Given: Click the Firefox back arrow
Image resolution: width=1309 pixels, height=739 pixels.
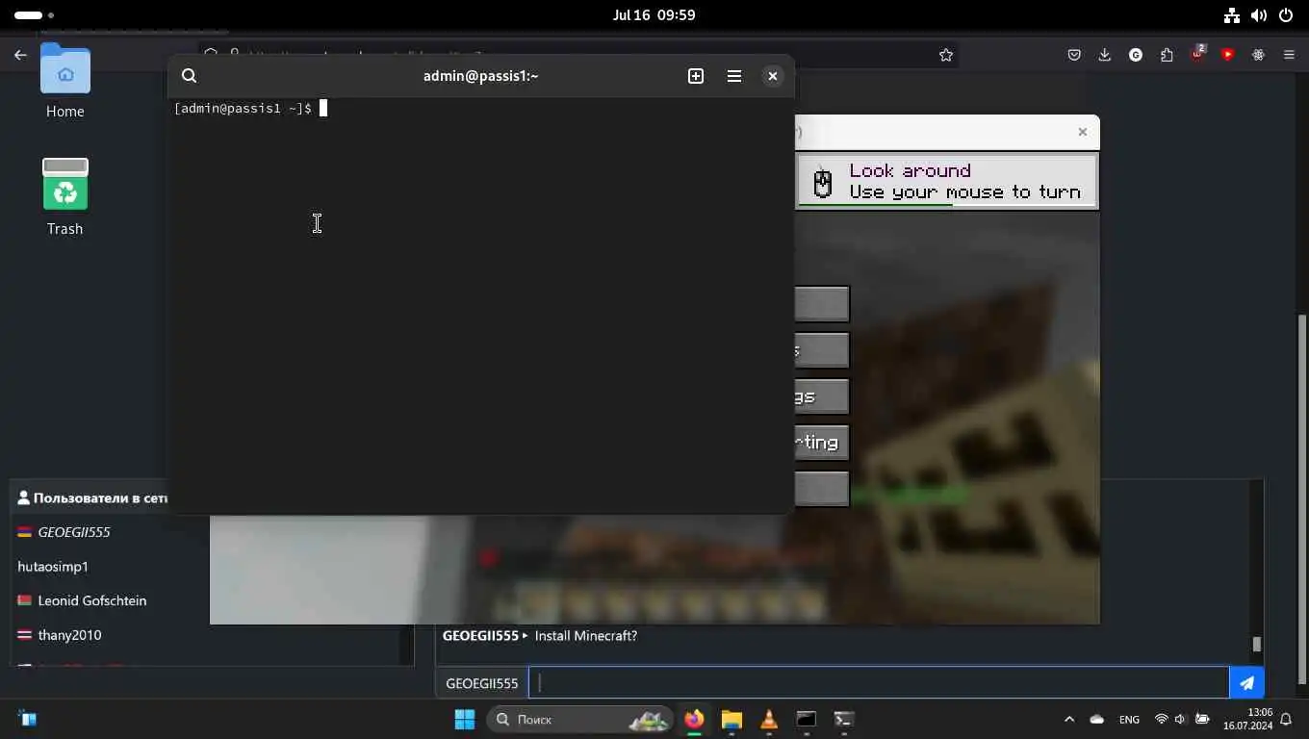Looking at the screenshot, I should coord(20,55).
